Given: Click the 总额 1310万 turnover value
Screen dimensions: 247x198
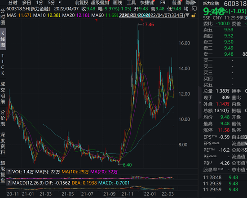Looking at the screenshot, I should click(222, 110).
